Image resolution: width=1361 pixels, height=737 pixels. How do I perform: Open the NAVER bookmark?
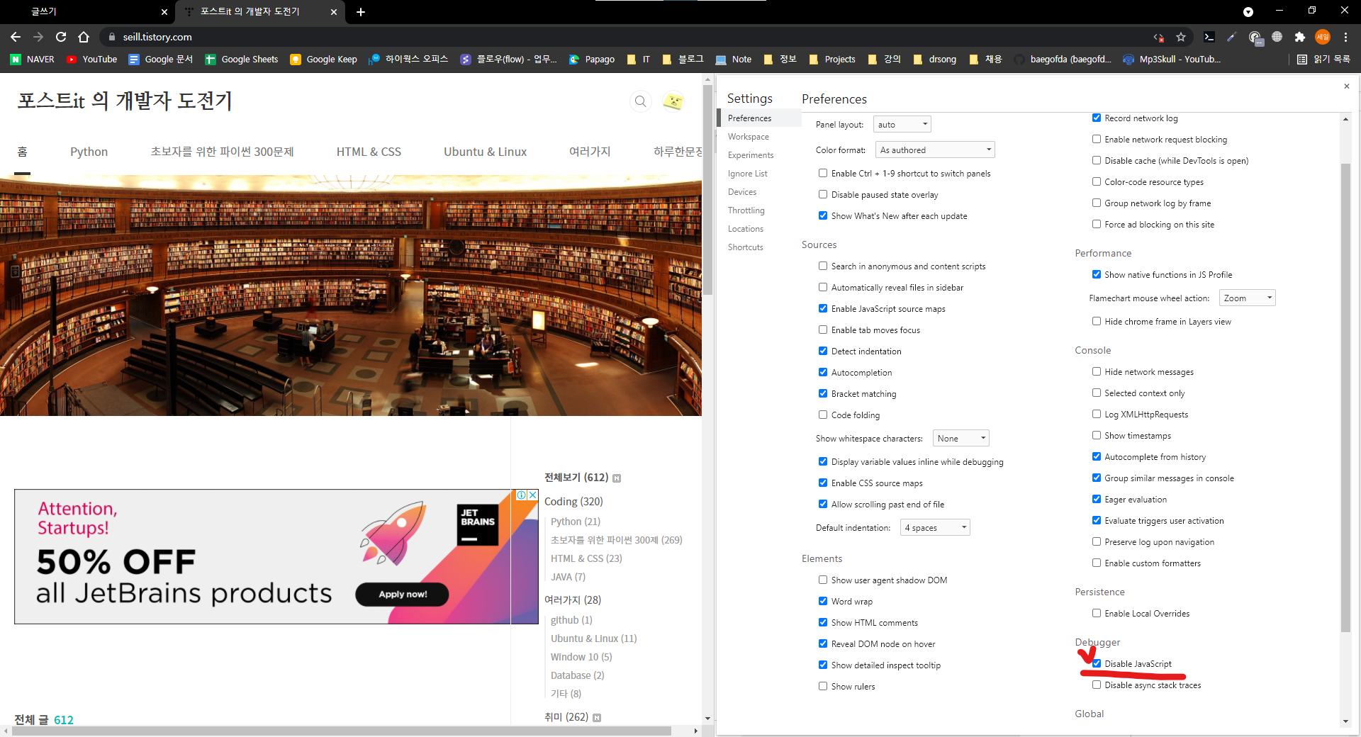pos(33,60)
